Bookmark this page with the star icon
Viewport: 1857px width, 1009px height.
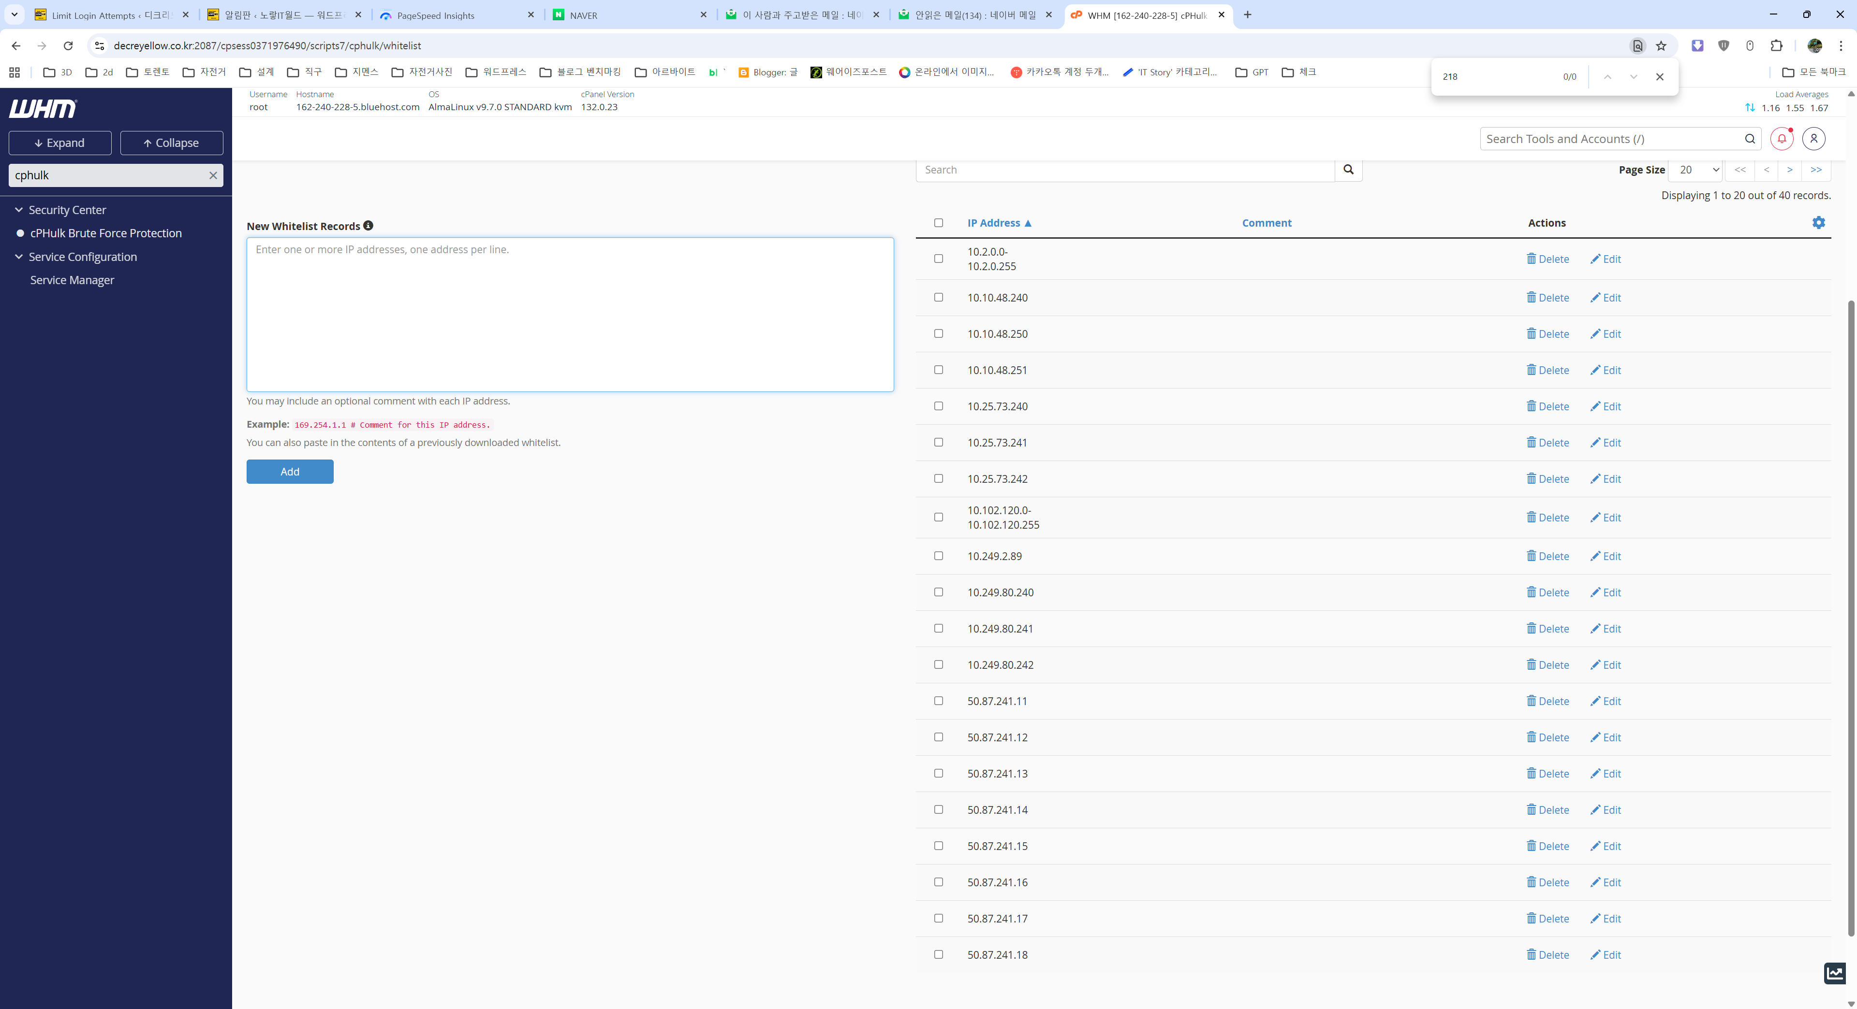pos(1661,45)
